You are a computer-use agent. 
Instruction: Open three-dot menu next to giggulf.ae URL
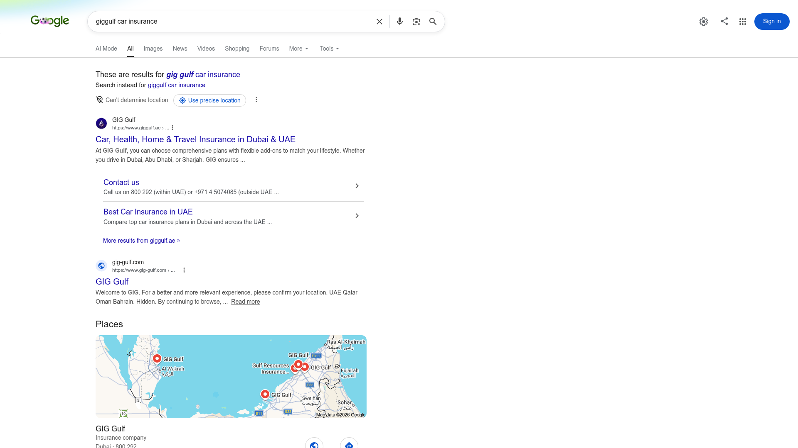(x=172, y=128)
